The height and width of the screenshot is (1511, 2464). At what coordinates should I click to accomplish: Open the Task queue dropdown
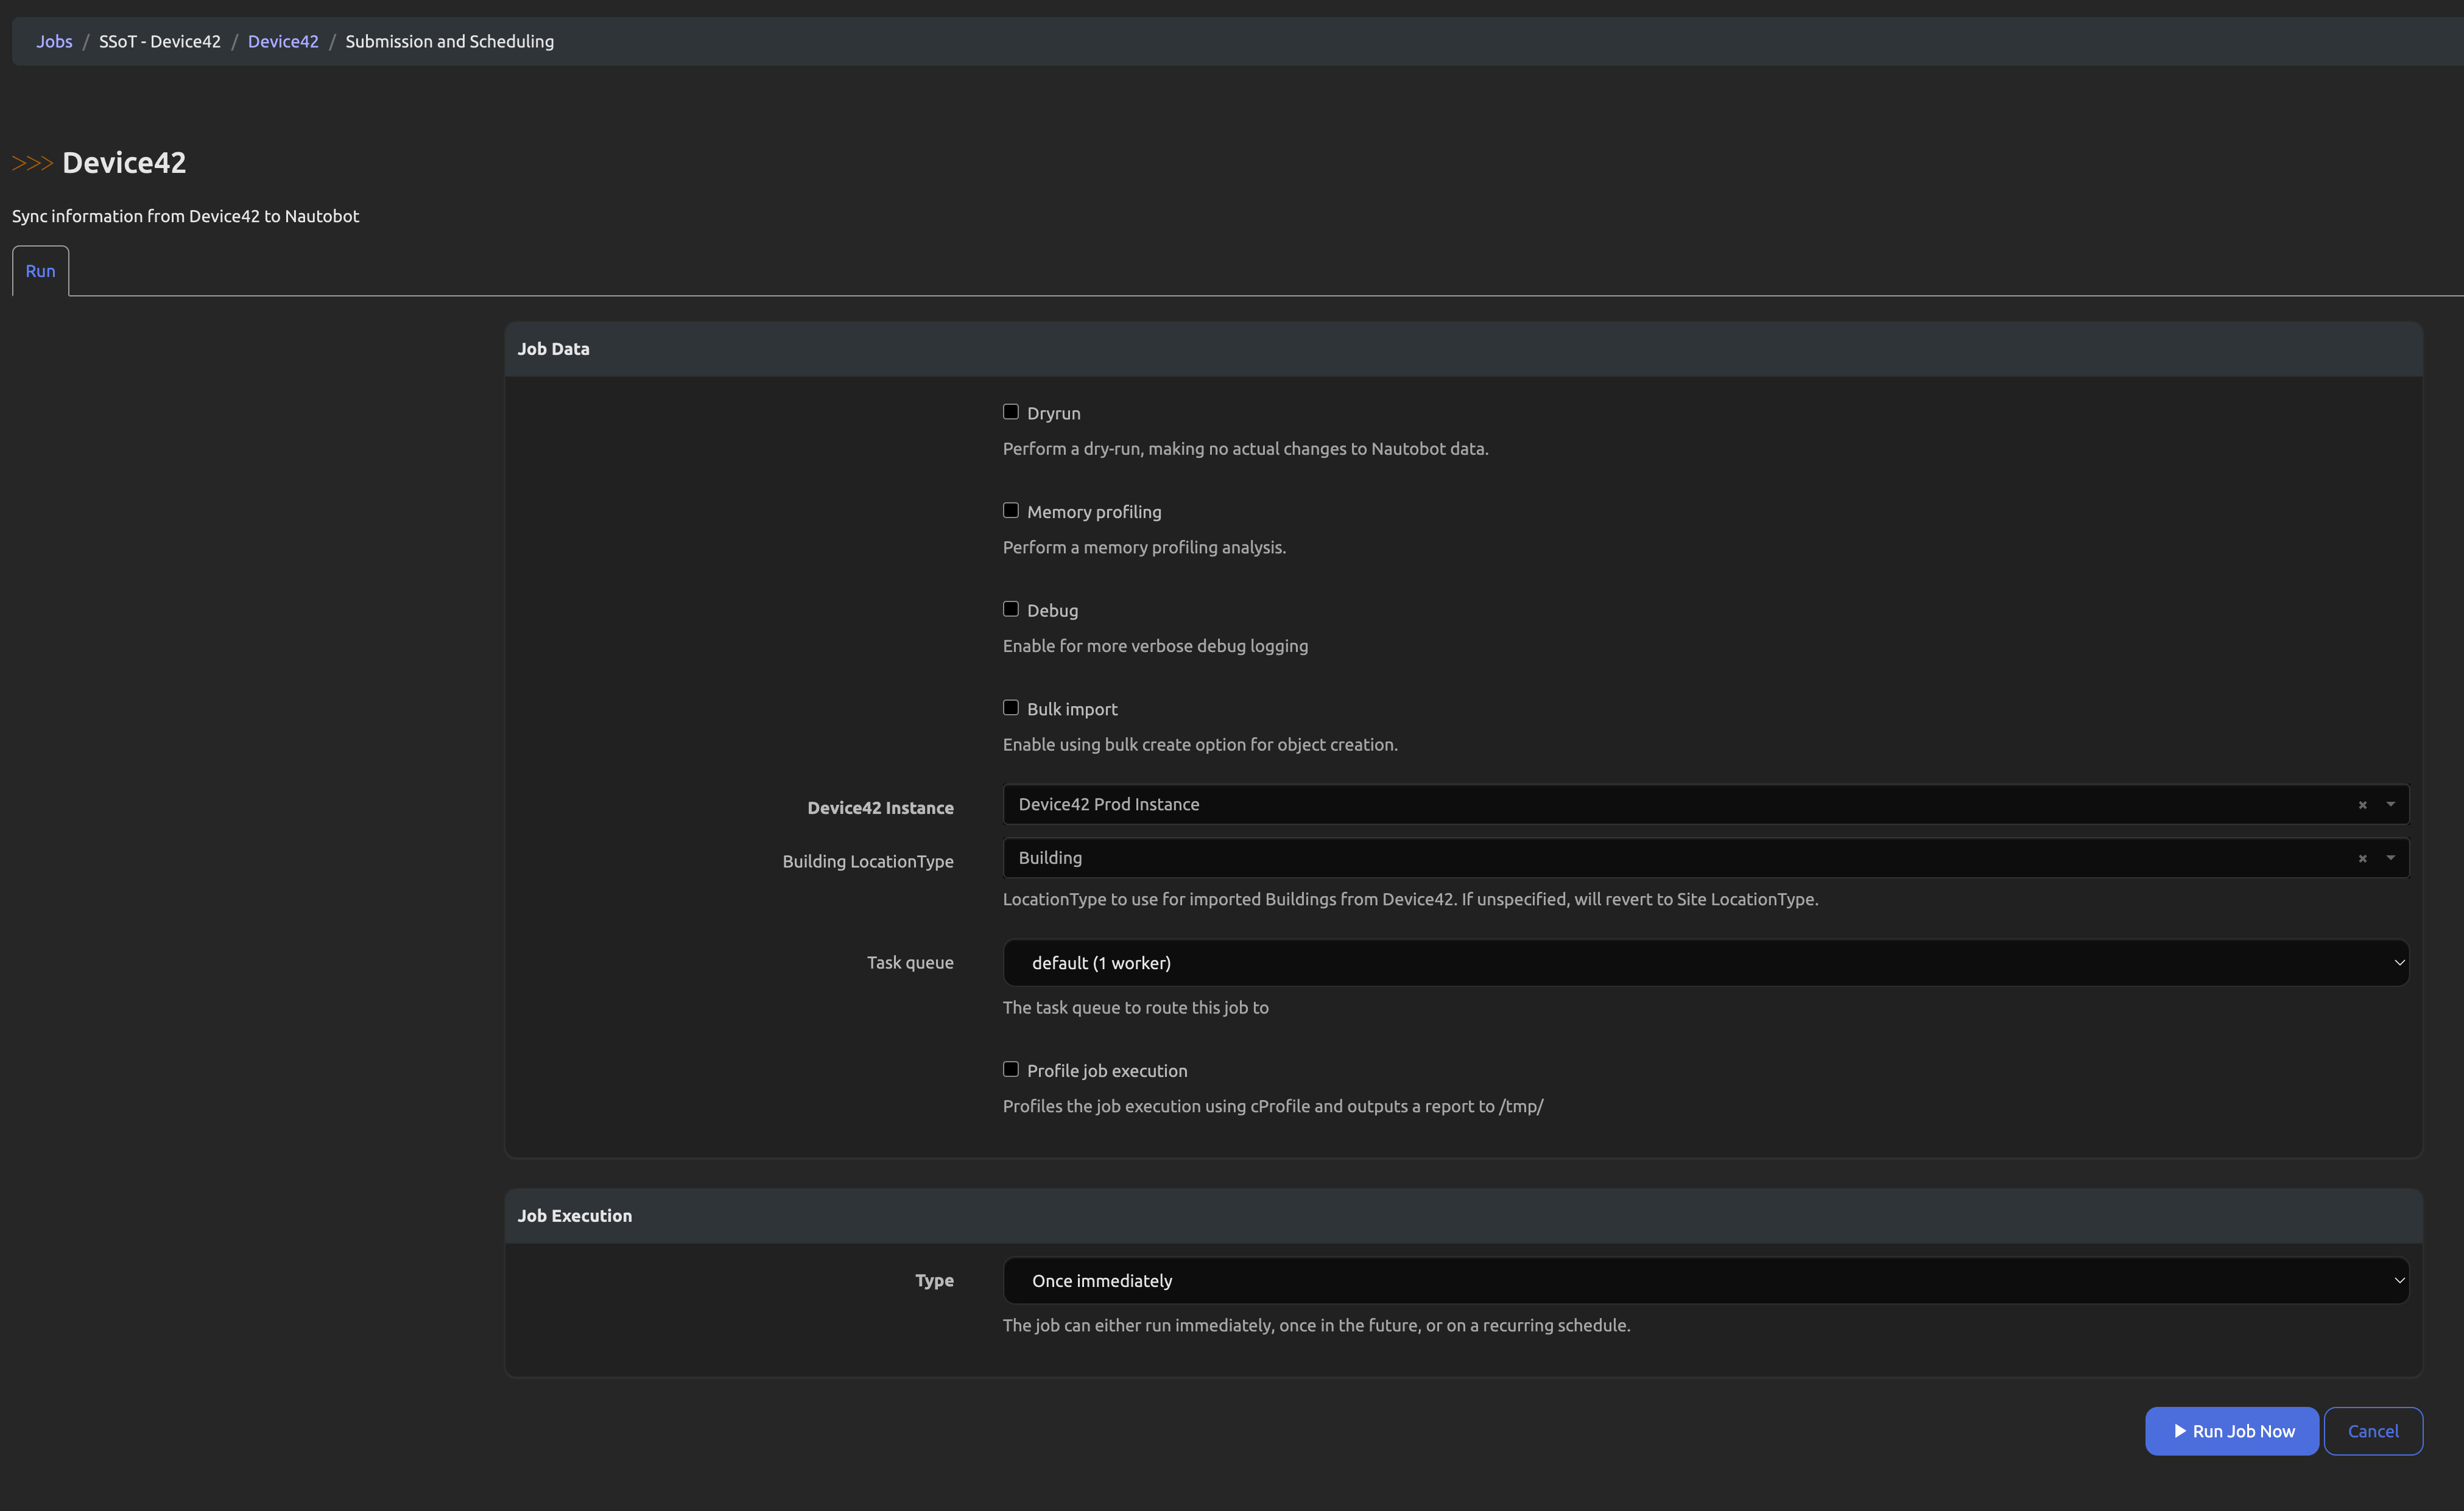[1705, 962]
